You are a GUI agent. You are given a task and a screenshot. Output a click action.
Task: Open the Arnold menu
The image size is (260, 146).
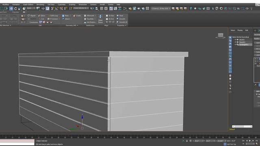tap(102, 4)
